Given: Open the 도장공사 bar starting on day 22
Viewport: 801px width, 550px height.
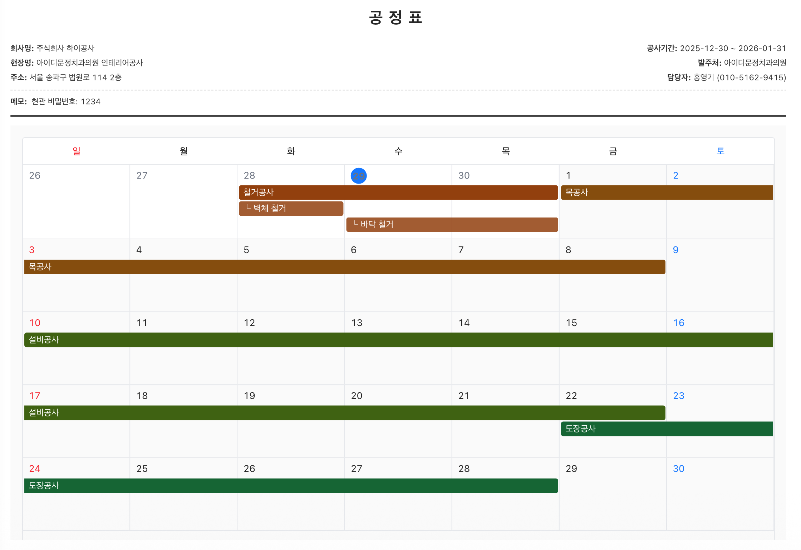Looking at the screenshot, I should pyautogui.click(x=667, y=429).
